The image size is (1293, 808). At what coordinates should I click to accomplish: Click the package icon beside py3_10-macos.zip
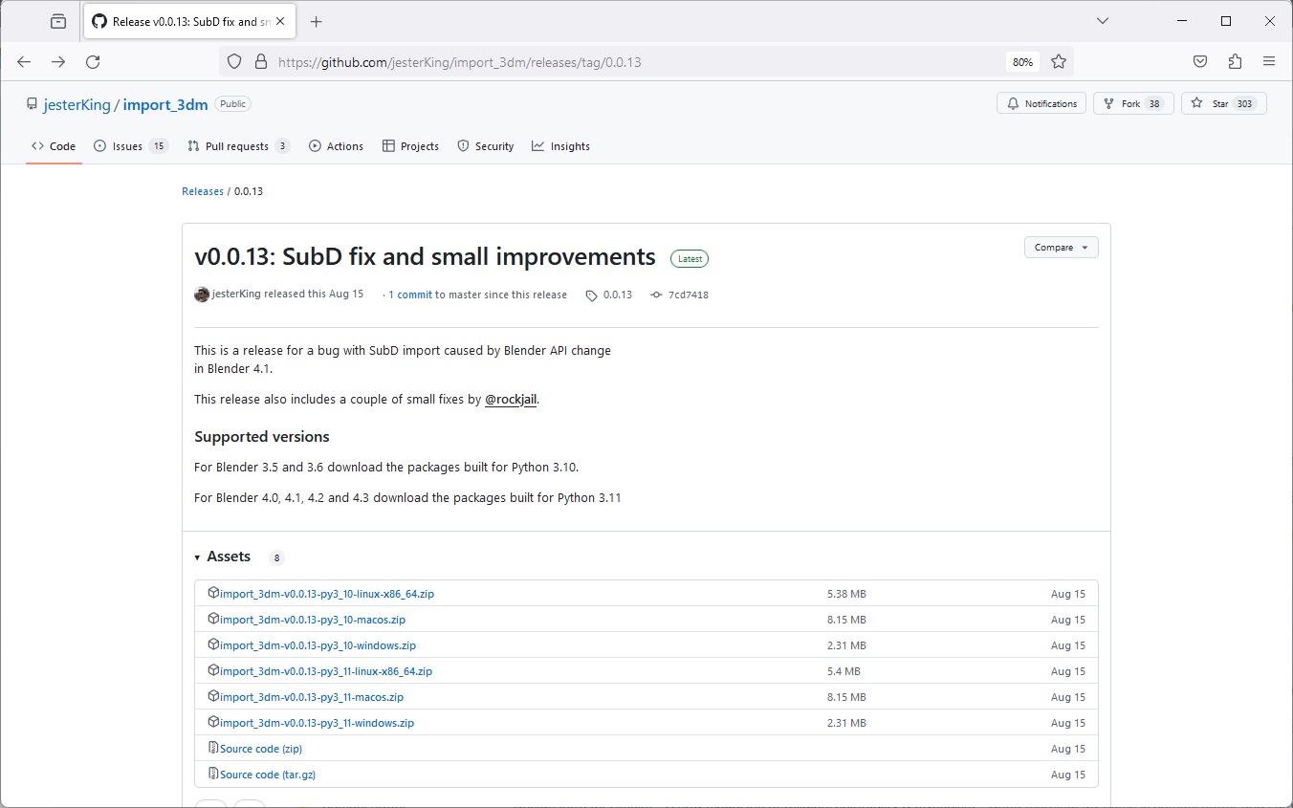[x=213, y=619]
